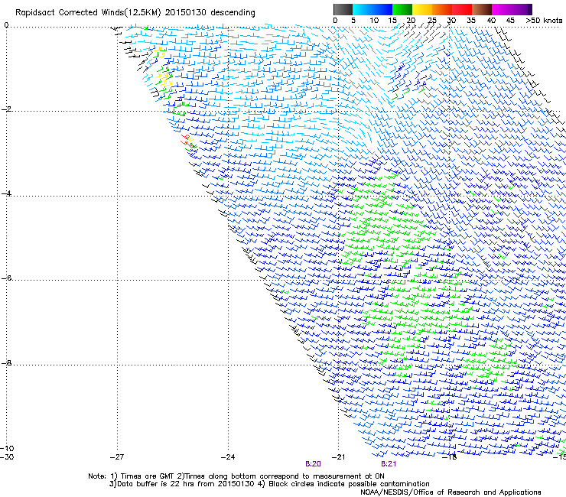Click the chart title 'Rapidscat Corrected Winds'
This screenshot has width=566, height=497.
click(70, 13)
